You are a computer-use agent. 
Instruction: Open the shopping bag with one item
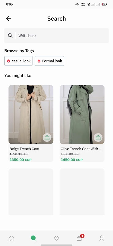point(79,238)
